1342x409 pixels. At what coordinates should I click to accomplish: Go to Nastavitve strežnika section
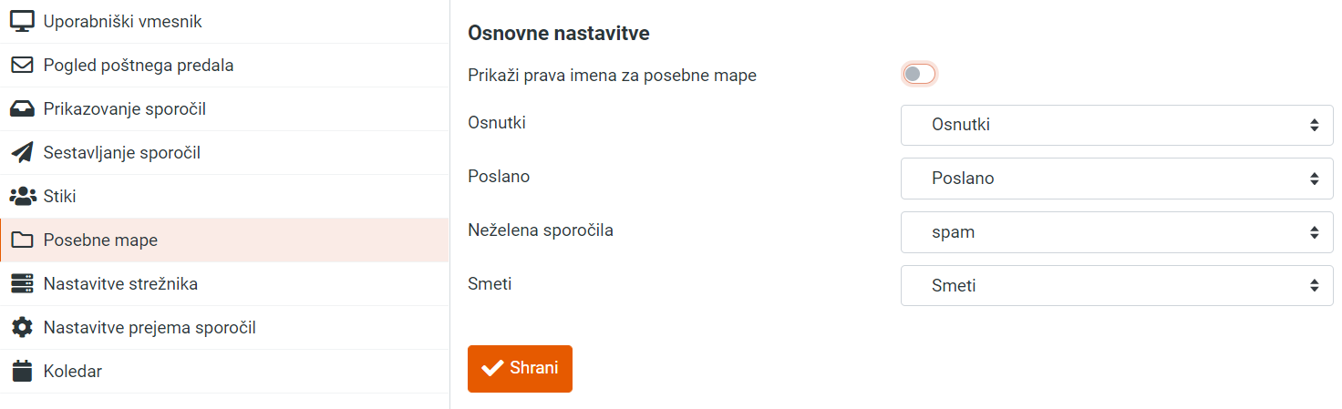[x=224, y=284]
